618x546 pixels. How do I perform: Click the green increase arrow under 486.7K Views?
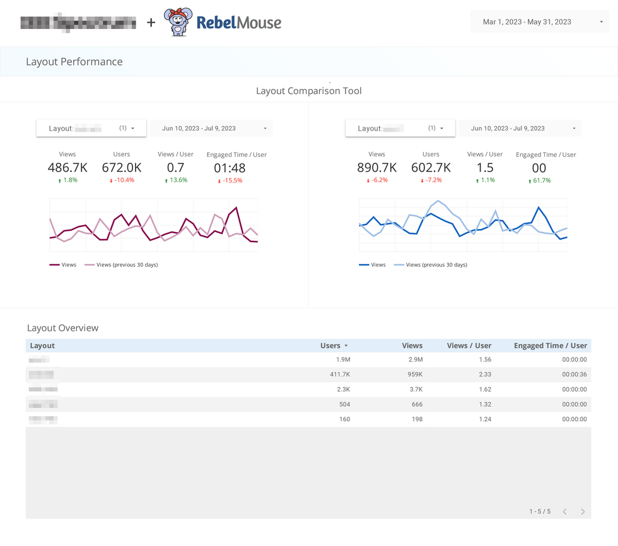point(59,180)
